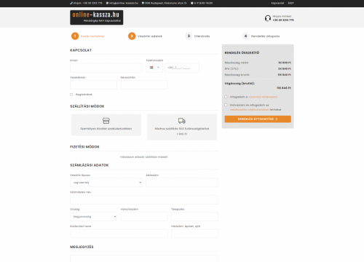
Task: Go to Kosár tartalma step
Action: tap(92, 36)
